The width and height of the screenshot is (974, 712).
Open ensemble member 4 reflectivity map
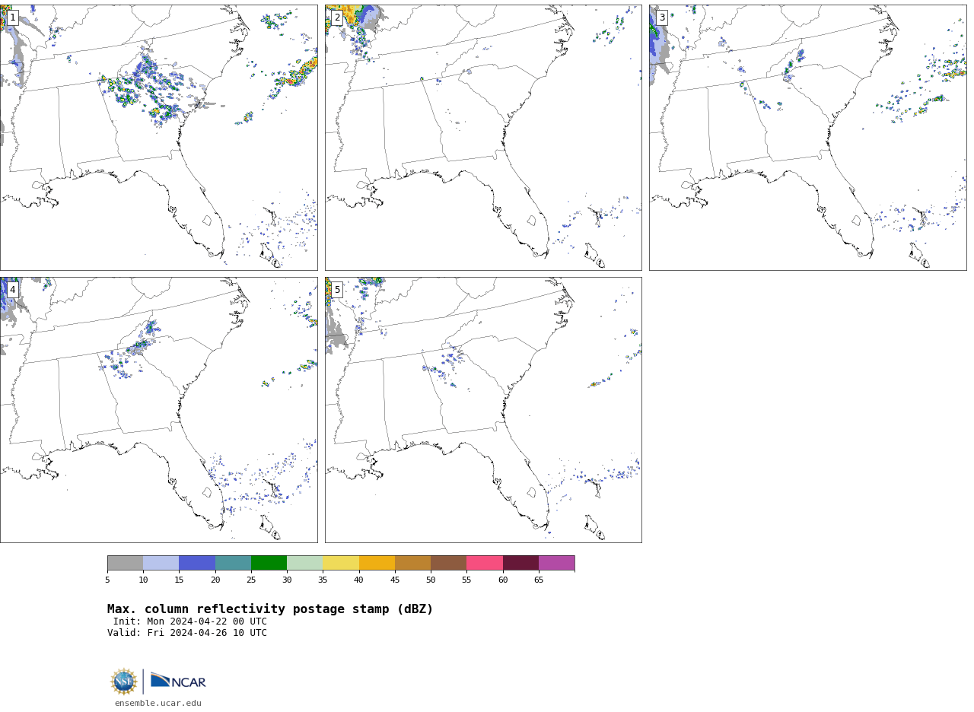158,410
